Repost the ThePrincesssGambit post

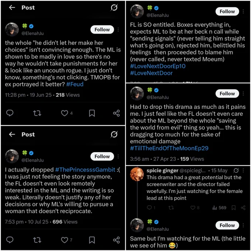click(37, 240)
